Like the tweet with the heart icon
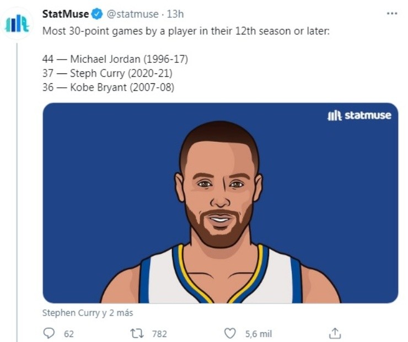The image size is (408, 342). click(230, 333)
